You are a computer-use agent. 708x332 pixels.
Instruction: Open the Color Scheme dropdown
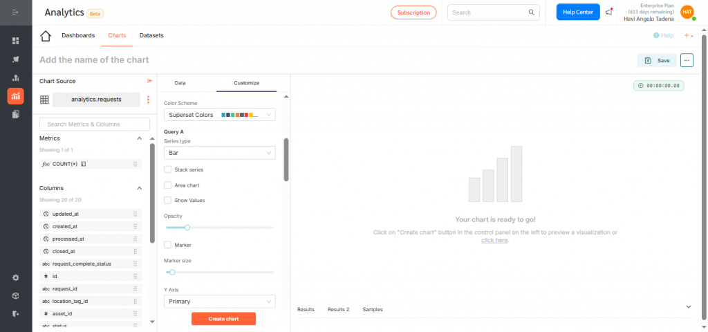(219, 115)
